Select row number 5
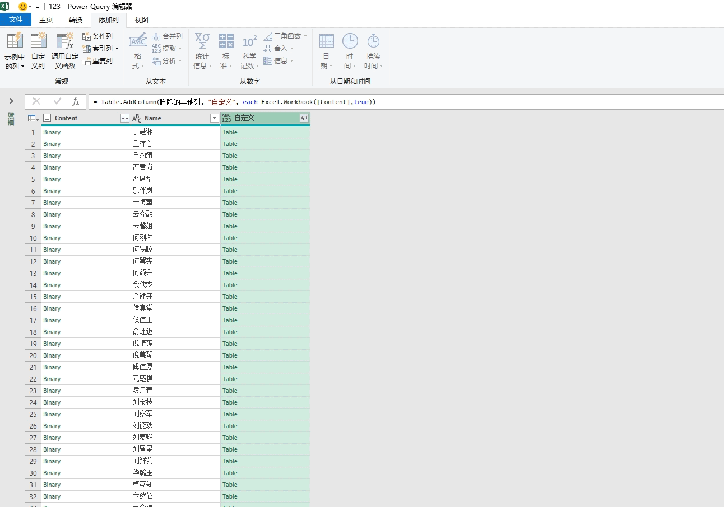 pyautogui.click(x=33, y=179)
